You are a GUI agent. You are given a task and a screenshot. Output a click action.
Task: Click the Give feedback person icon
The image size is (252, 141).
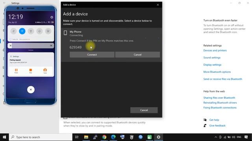click(205, 125)
